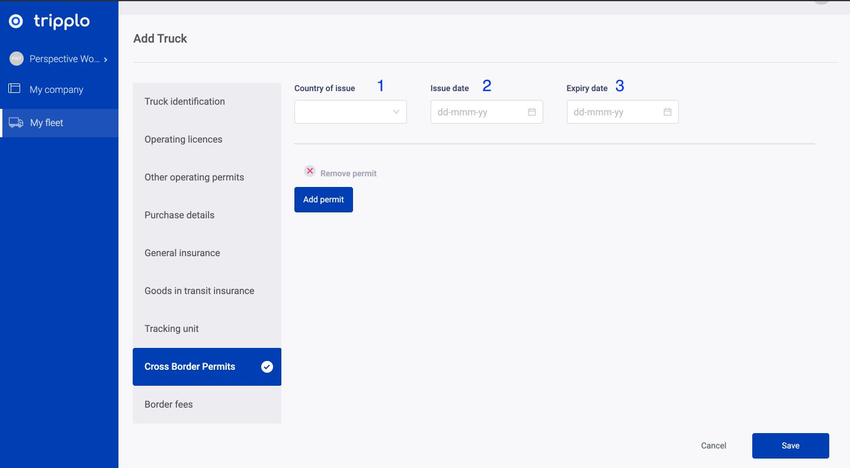Switch to the Truck identification tab
850x468 pixels.
(x=184, y=102)
